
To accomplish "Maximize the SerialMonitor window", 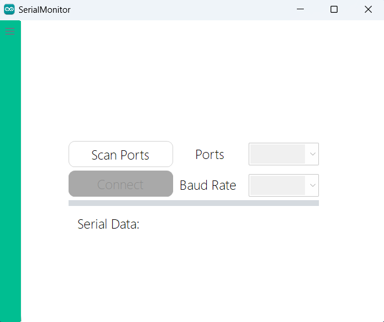I will point(334,9).
